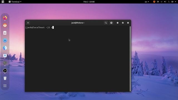The width and height of the screenshot is (178, 100).
Task: Open the Calendar app in dock
Action: pos(5,25)
